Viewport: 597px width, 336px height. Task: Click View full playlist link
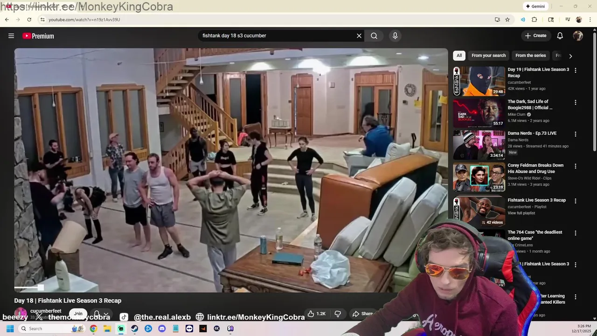521,213
